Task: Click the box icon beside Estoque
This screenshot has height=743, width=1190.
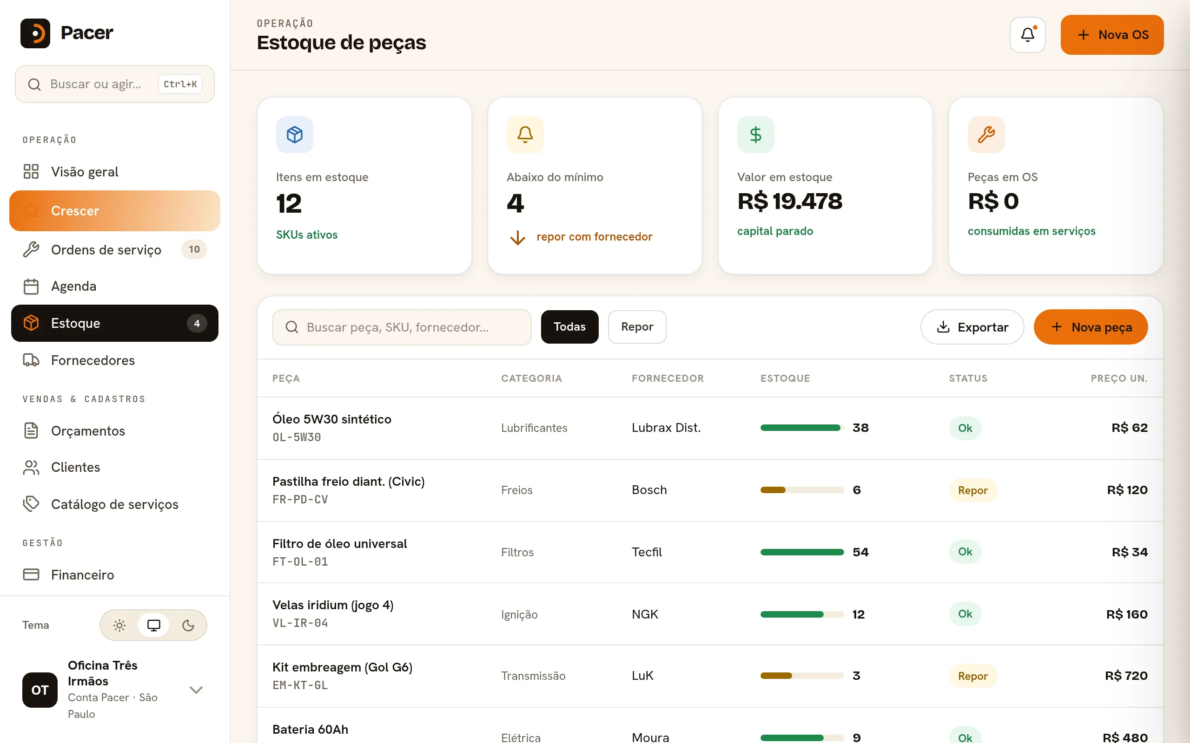Action: pyautogui.click(x=31, y=323)
